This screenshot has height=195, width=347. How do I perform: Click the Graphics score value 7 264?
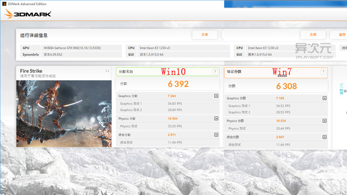click(x=172, y=96)
